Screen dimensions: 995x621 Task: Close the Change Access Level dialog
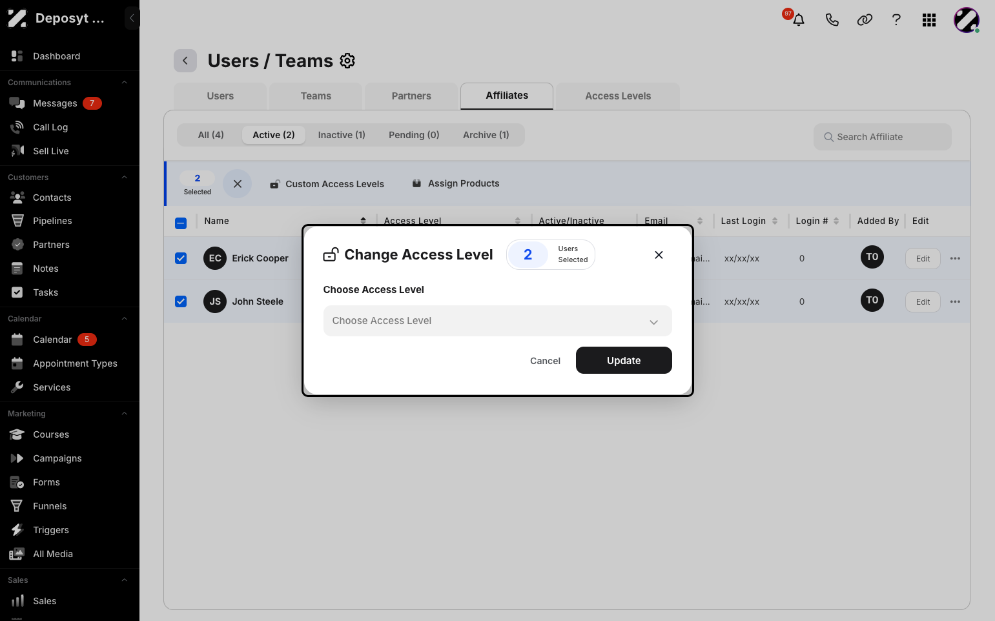(659, 255)
